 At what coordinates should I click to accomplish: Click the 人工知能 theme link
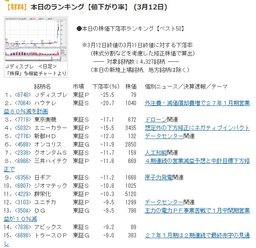(155, 153)
